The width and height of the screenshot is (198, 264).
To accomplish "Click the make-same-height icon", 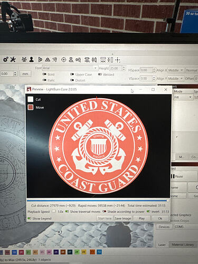I will click(x=110, y=60).
